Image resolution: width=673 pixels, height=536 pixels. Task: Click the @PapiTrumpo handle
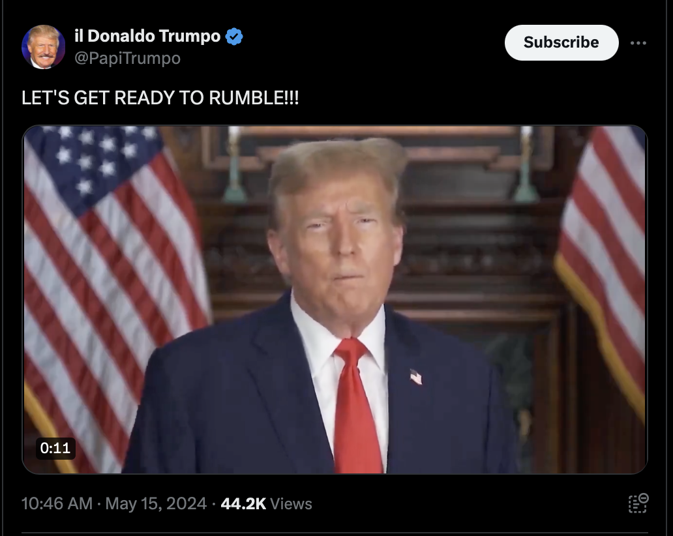pyautogui.click(x=127, y=58)
